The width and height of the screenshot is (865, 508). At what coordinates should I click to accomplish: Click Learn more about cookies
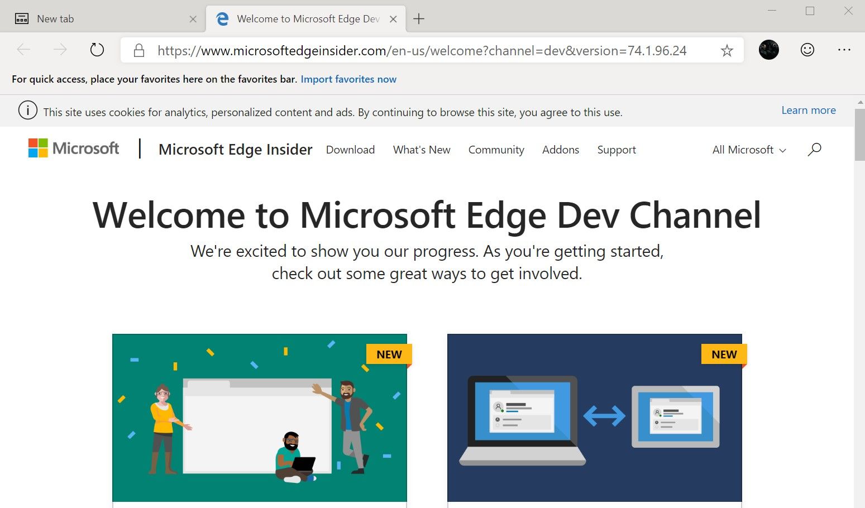809,111
